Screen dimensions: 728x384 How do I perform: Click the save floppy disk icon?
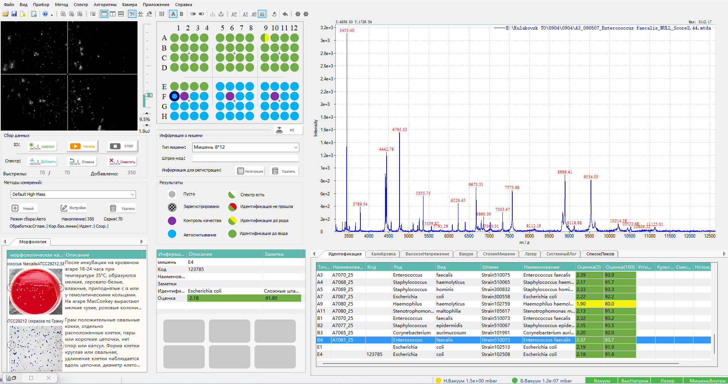coord(14,14)
